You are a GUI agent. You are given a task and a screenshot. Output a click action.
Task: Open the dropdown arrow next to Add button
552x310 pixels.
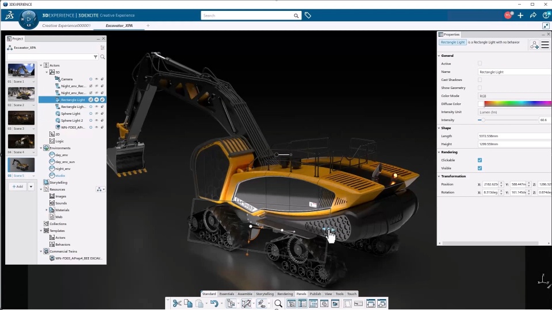(x=31, y=187)
